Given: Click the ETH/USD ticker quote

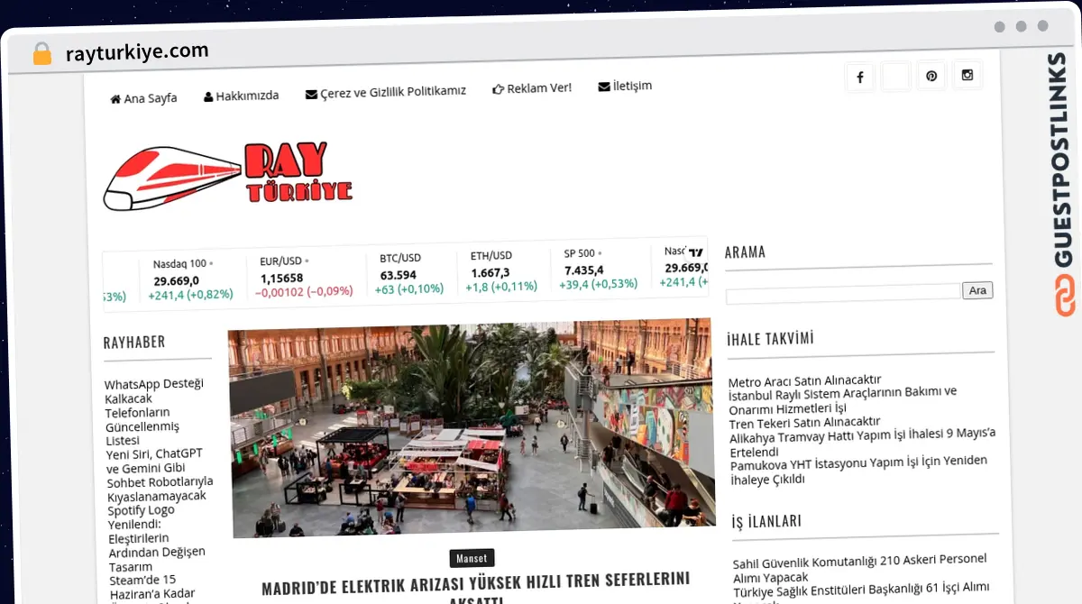Looking at the screenshot, I should (x=501, y=271).
